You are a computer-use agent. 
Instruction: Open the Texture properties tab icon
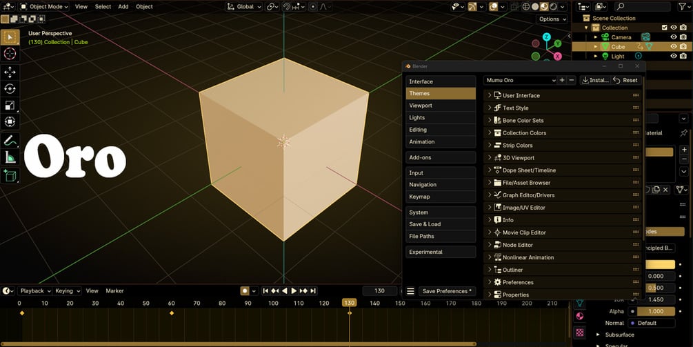click(579, 333)
